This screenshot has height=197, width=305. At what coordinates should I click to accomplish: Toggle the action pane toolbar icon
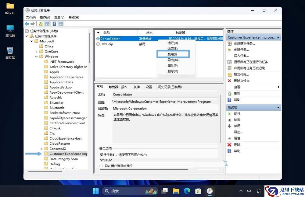[x=61, y=24]
